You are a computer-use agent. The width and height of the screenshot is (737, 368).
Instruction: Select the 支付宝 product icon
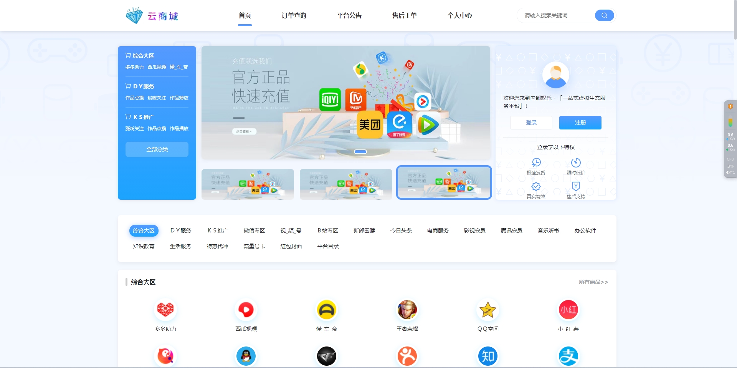point(568,356)
